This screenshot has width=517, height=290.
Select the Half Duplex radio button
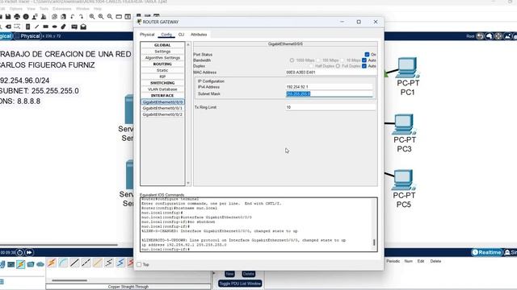click(311, 66)
